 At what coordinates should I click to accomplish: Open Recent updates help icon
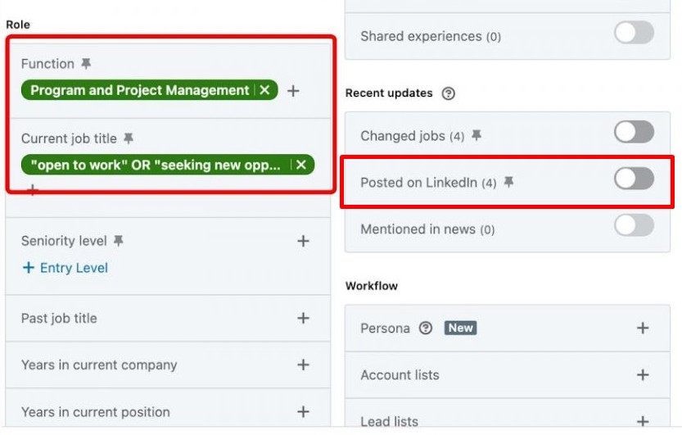(448, 93)
